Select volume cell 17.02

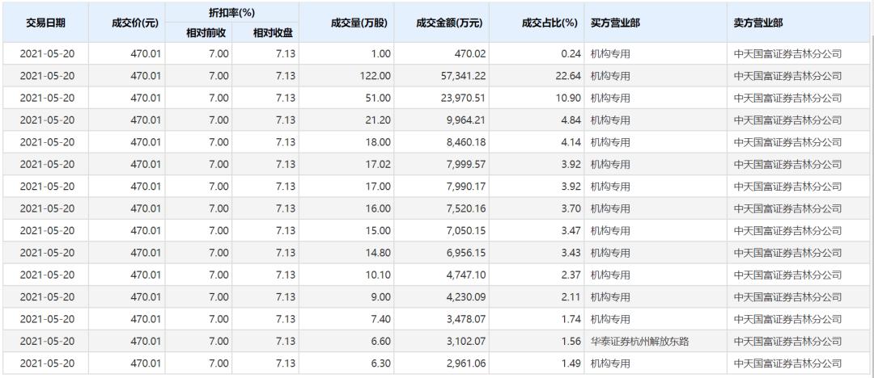pos(379,164)
